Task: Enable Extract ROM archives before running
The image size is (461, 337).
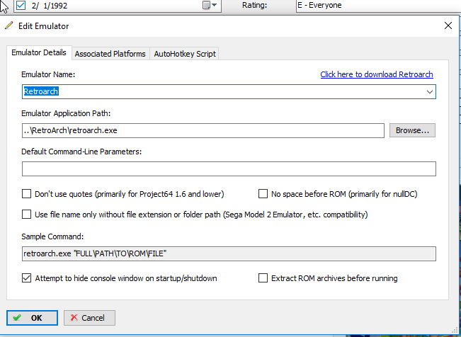Action: tap(263, 278)
